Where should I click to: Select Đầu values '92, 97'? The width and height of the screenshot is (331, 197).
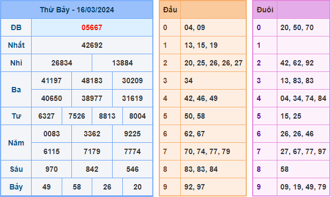[x=195, y=187]
